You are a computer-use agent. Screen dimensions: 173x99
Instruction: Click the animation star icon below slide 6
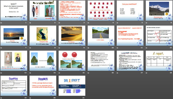point(147,23)
